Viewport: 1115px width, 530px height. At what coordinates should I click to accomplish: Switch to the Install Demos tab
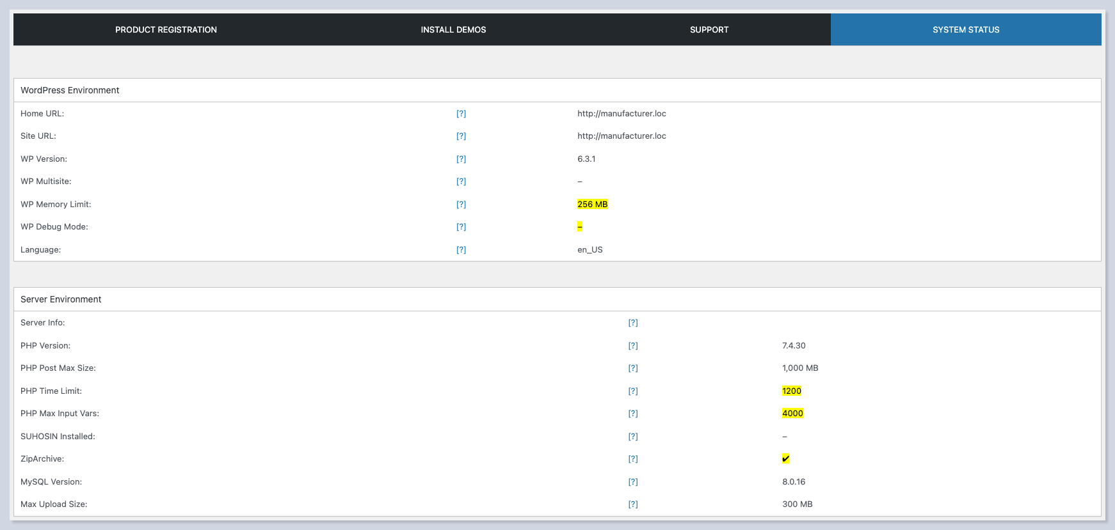[x=453, y=29]
